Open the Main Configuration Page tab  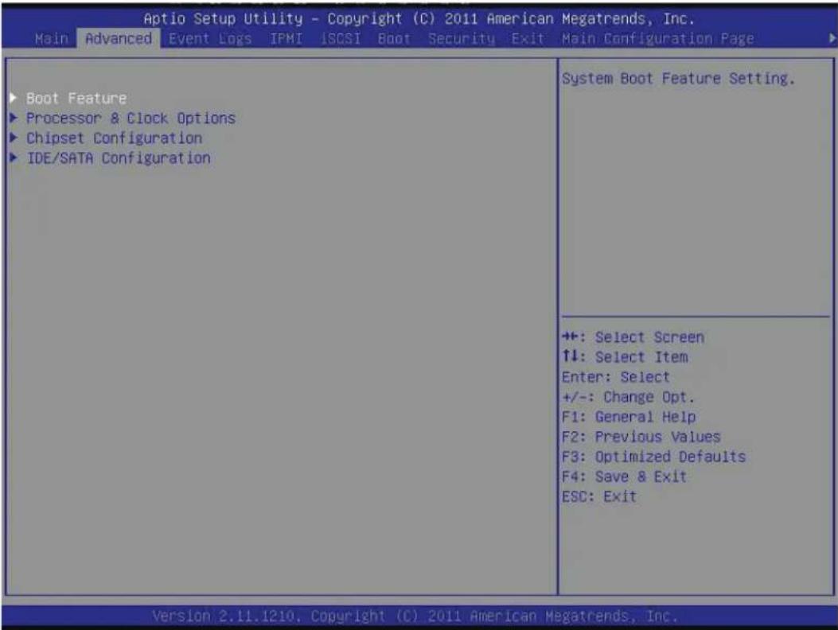(658, 39)
